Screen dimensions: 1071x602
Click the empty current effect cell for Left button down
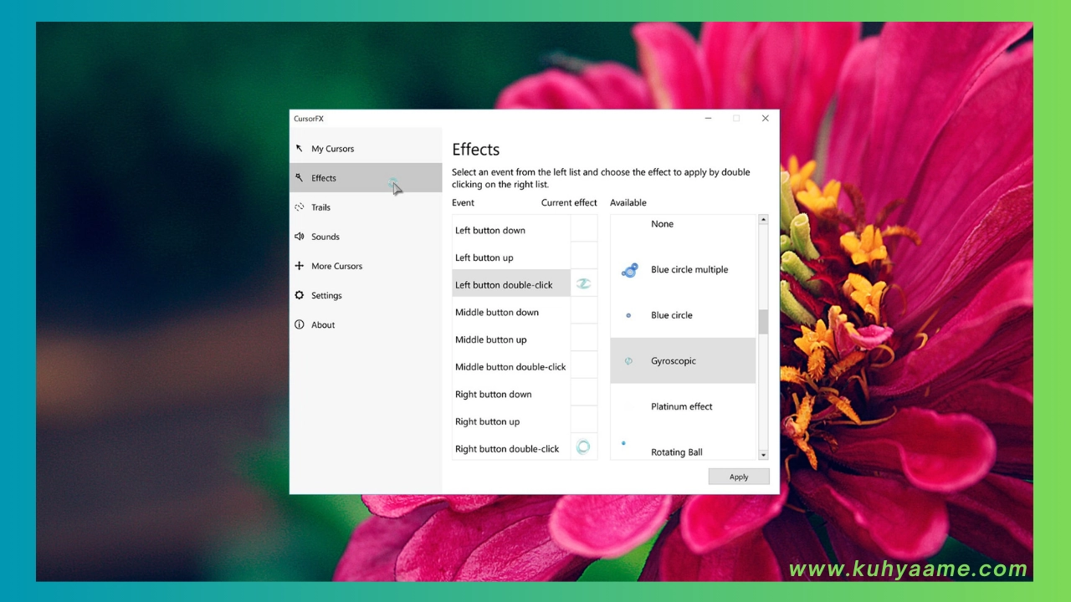[x=584, y=230]
